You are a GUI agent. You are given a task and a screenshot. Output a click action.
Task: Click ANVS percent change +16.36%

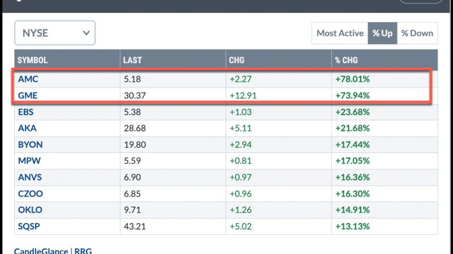(352, 177)
